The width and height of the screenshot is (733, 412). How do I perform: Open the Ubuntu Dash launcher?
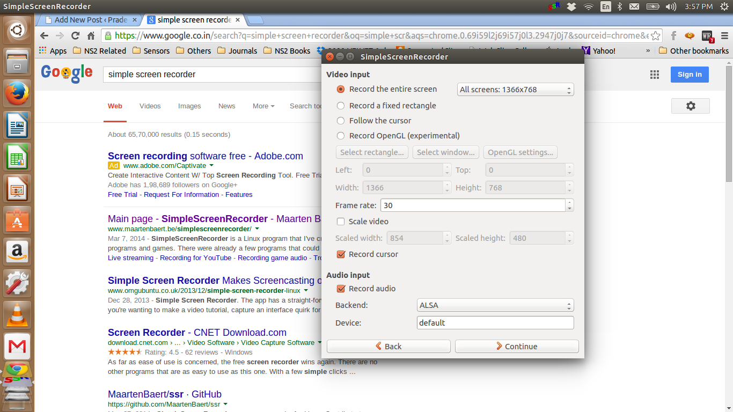pos(17,30)
